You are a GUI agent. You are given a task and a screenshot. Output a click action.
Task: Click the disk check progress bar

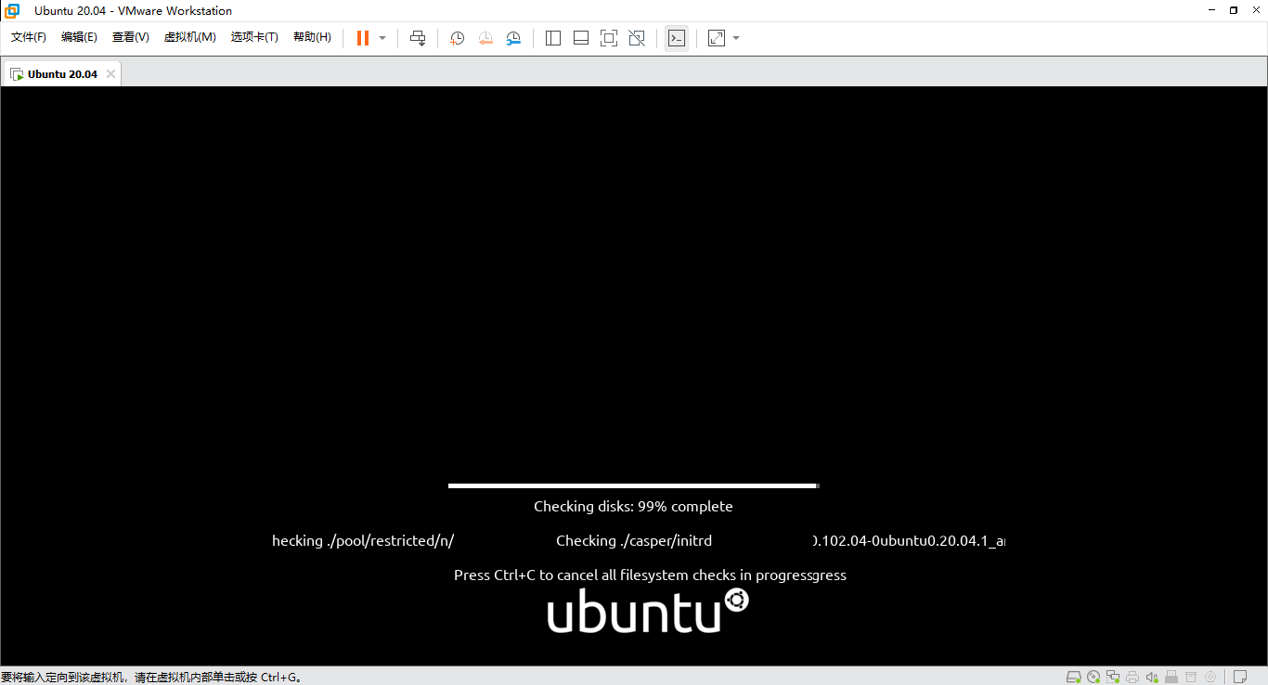click(x=633, y=485)
